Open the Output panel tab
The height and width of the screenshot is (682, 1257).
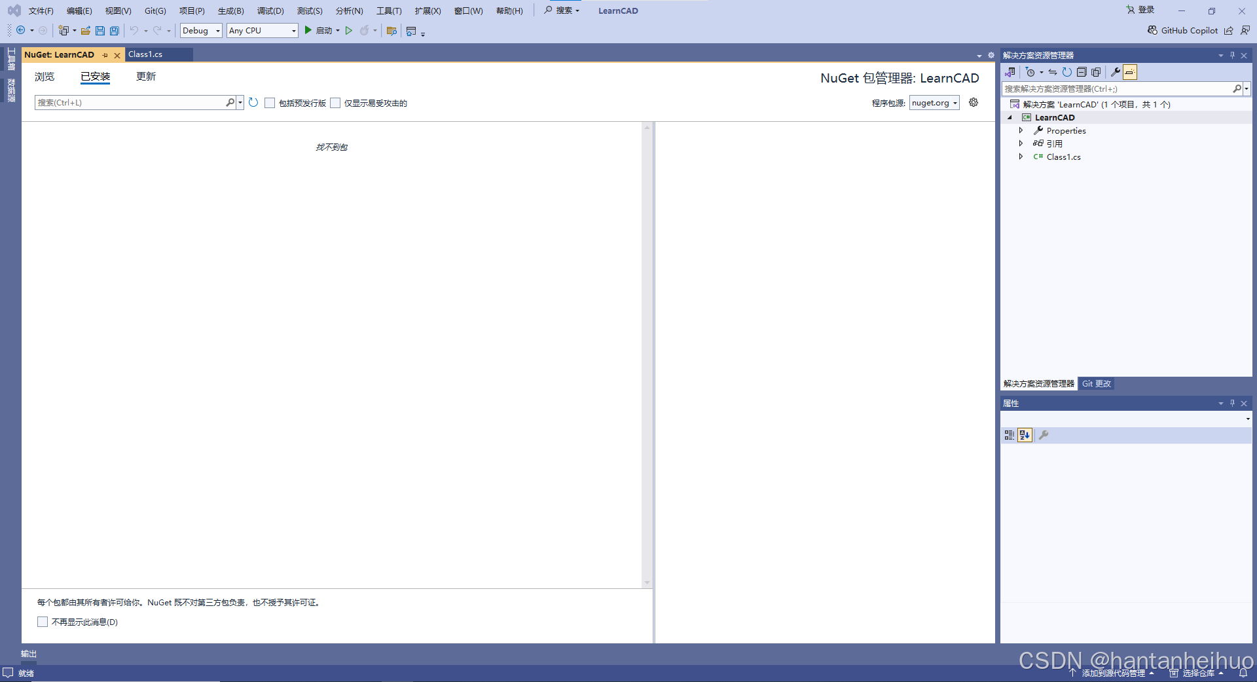29,654
